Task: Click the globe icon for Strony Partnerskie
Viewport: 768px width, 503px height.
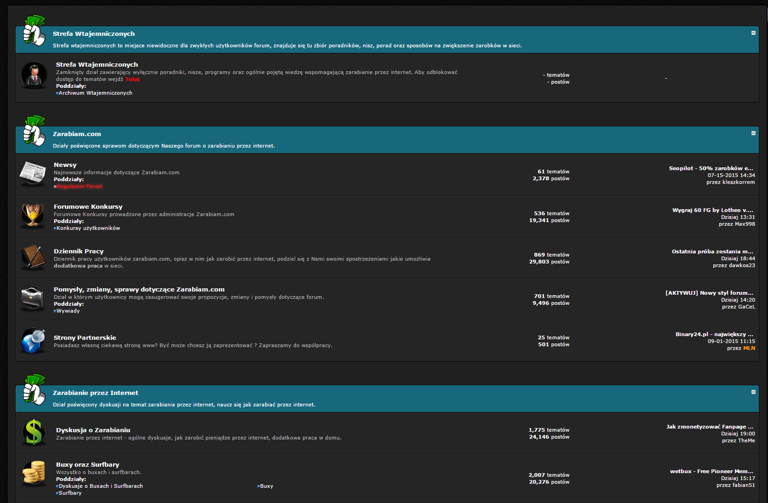Action: tap(33, 340)
